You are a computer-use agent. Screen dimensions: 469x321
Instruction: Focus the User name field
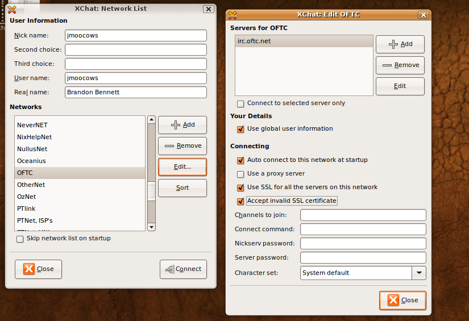(136, 78)
